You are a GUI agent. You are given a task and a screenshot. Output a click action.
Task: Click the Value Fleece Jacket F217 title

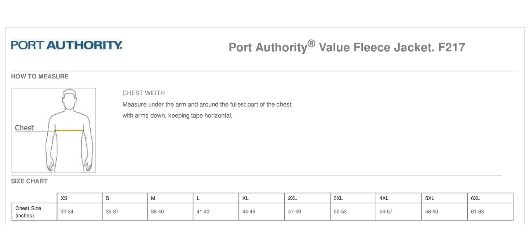[x=347, y=47]
